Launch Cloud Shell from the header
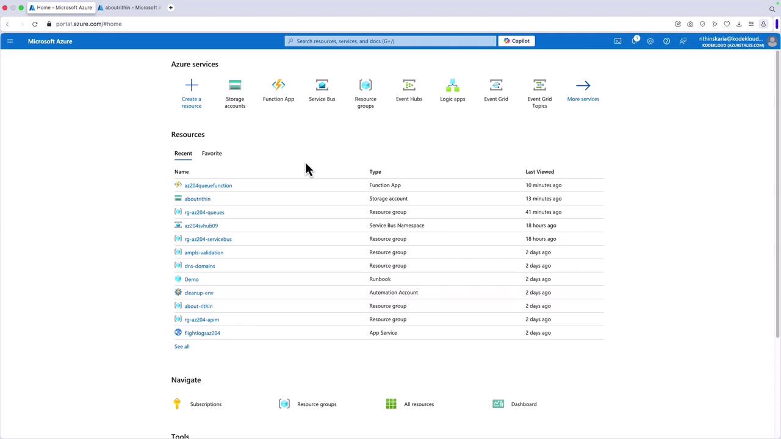 click(x=617, y=41)
